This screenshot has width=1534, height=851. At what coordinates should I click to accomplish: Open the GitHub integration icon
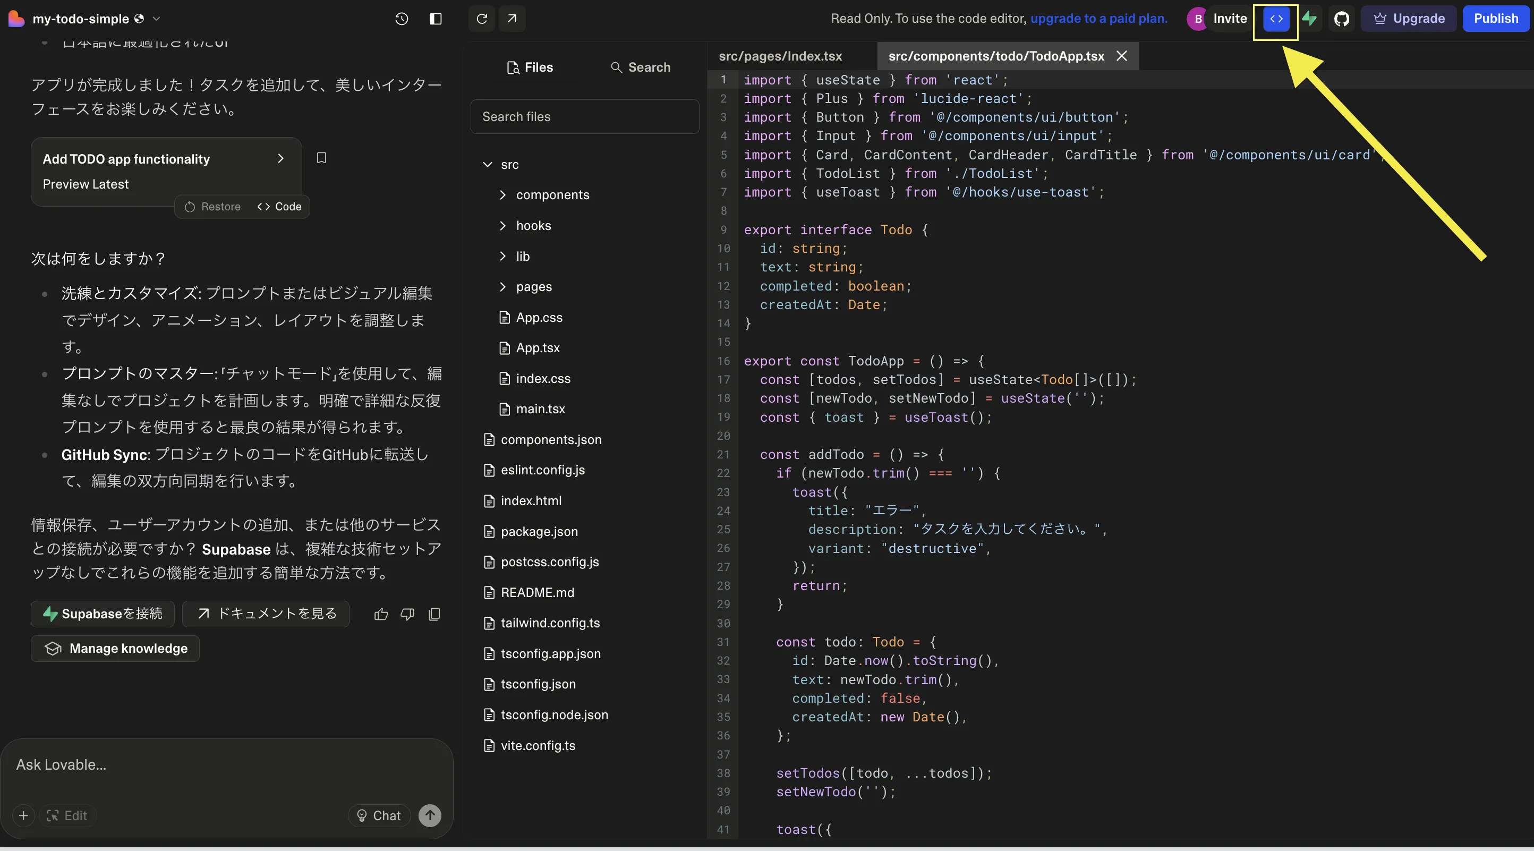(x=1342, y=19)
